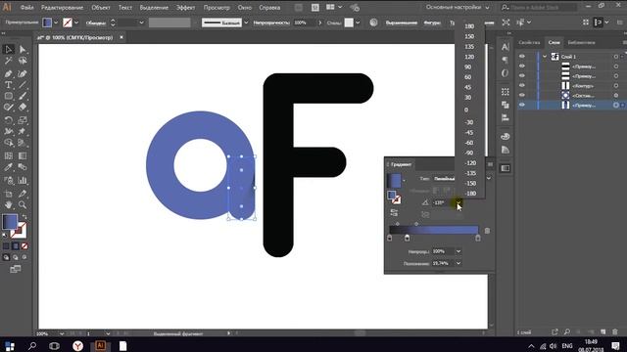Viewport: 627px width, 352px height.
Task: Select the Artboard tool
Action: pos(9,194)
